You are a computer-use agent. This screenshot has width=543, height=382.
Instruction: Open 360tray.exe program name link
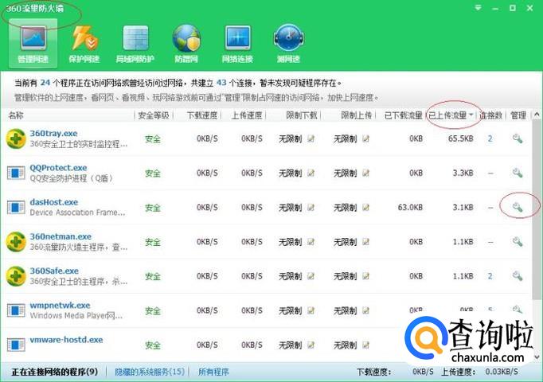[53, 133]
